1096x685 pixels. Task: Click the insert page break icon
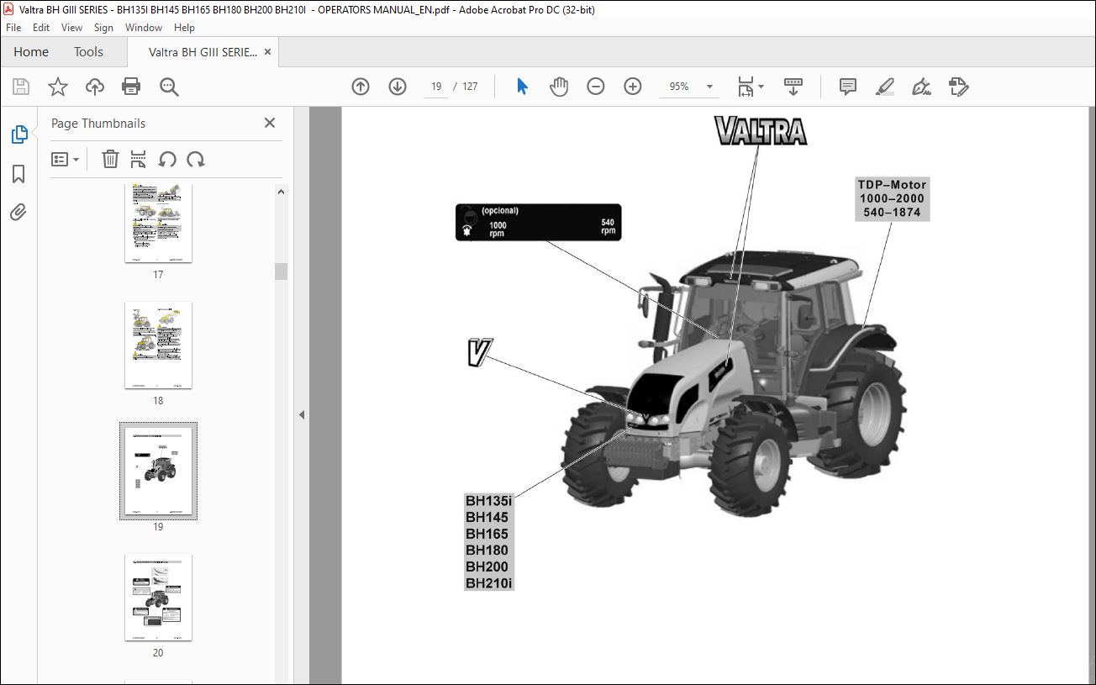[x=139, y=159]
